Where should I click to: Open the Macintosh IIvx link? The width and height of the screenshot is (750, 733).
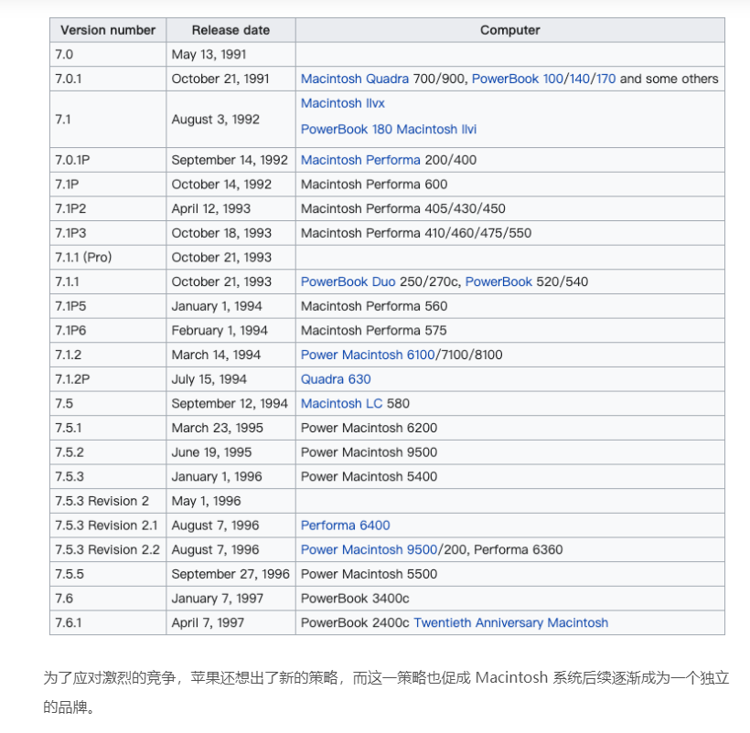(x=342, y=103)
